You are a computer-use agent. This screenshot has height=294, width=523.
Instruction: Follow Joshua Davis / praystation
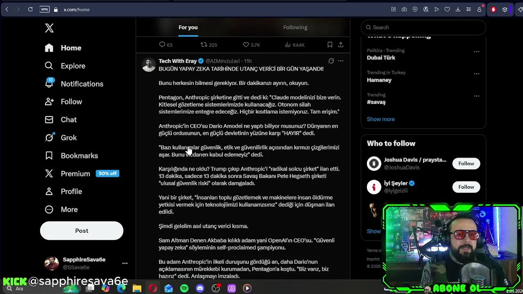[x=466, y=163]
